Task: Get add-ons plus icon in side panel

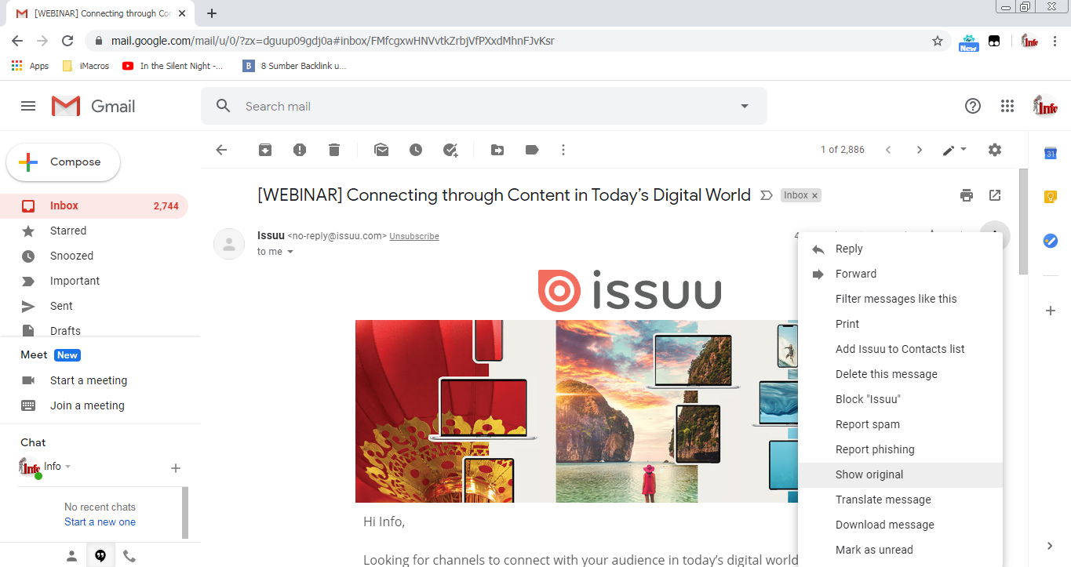Action: tap(1051, 311)
